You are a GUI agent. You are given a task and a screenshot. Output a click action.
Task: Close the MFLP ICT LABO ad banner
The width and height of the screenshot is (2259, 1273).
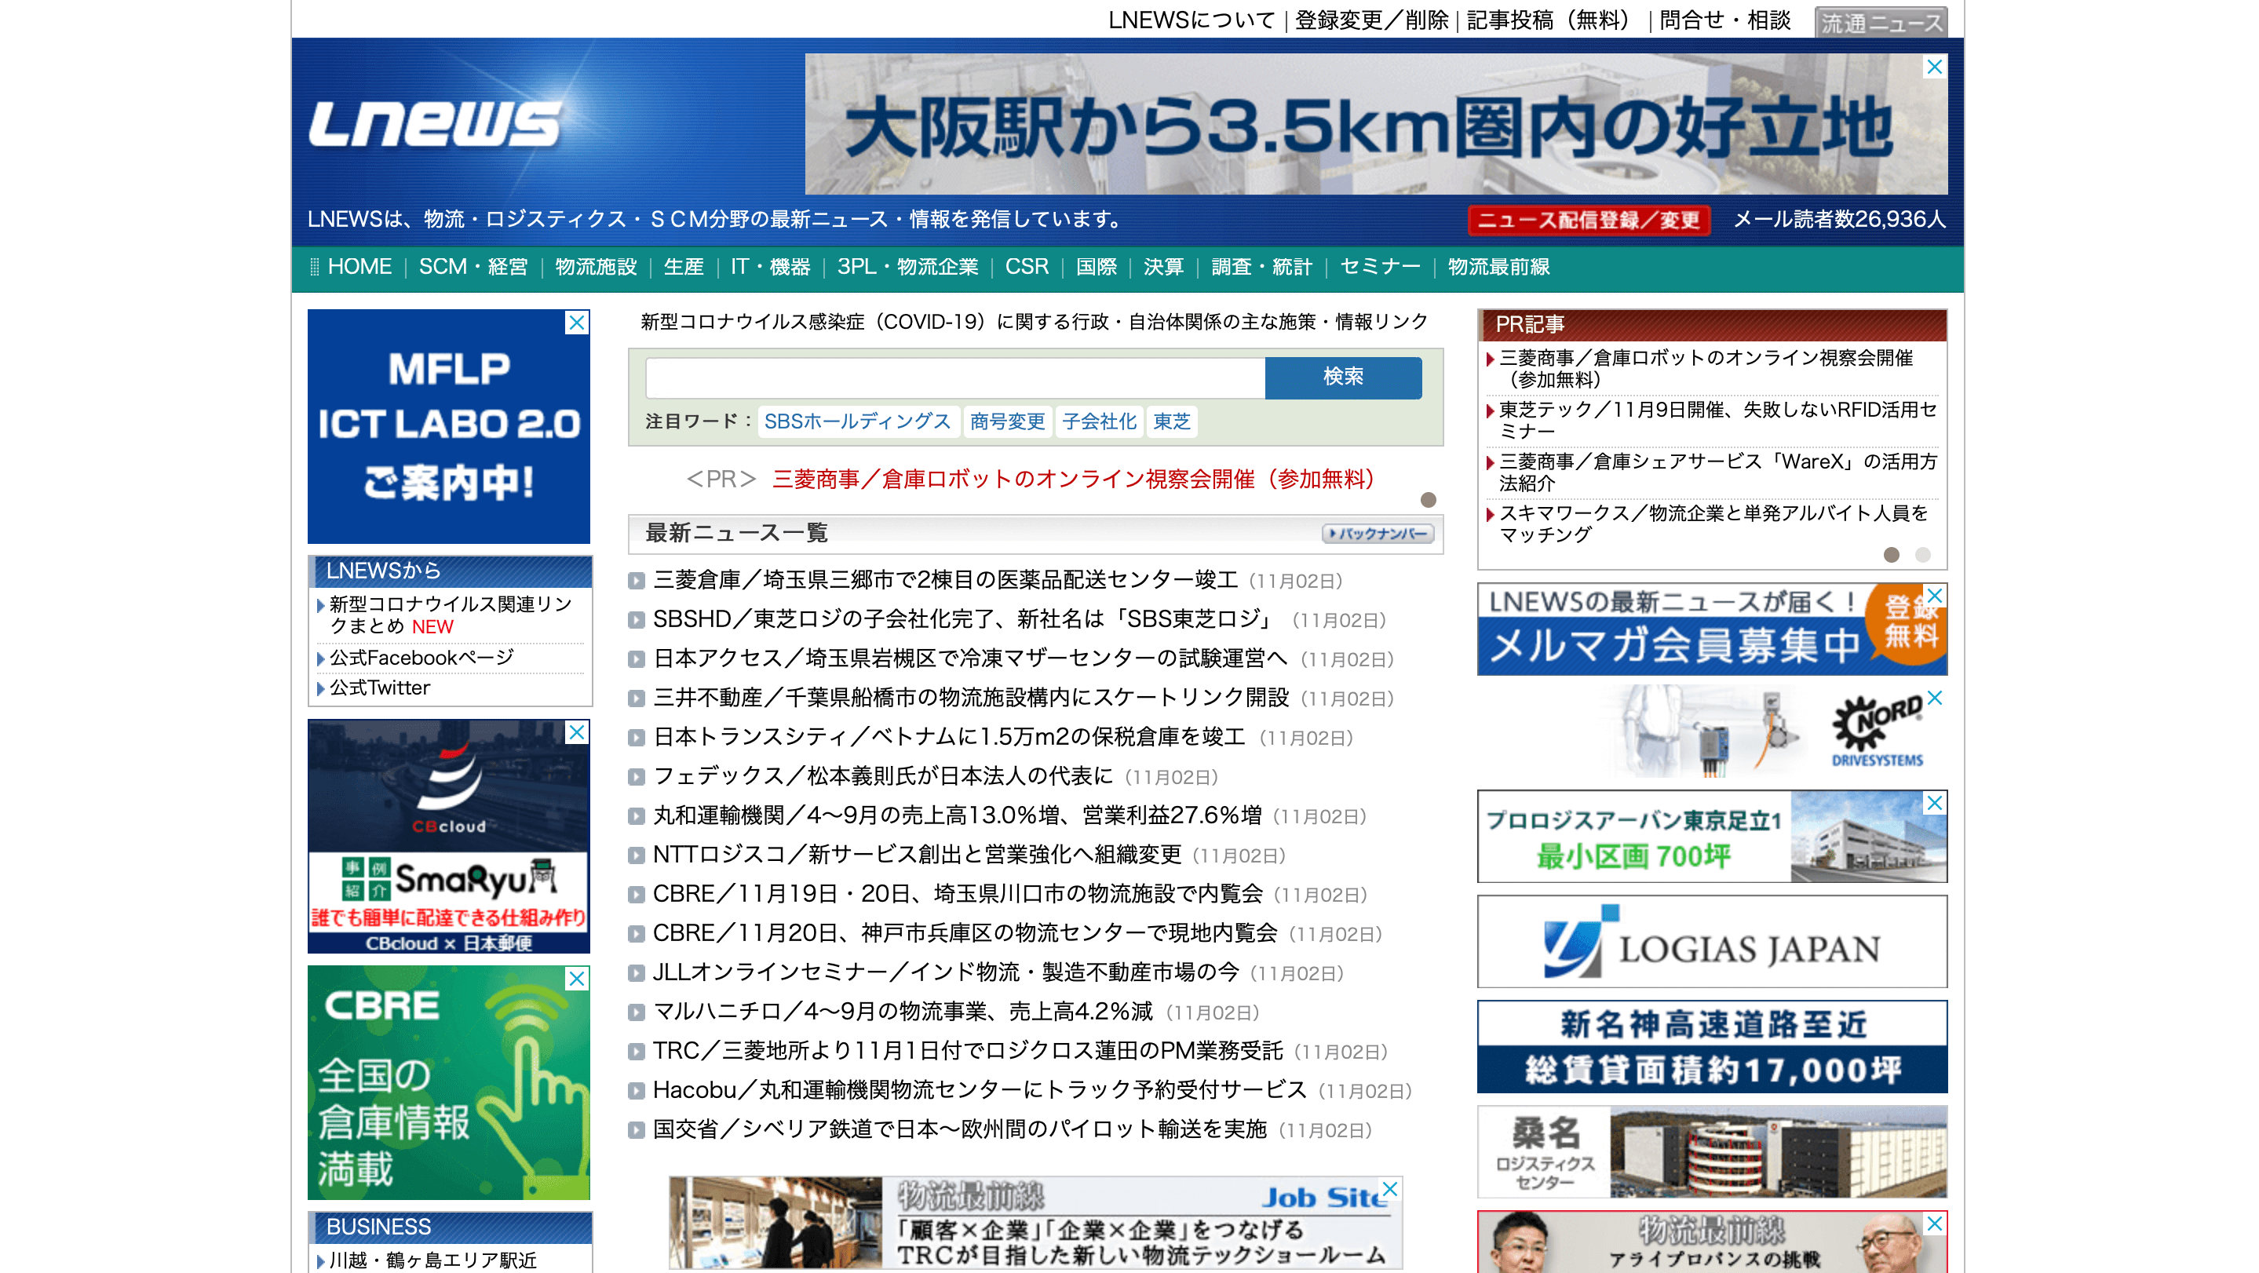pos(576,323)
